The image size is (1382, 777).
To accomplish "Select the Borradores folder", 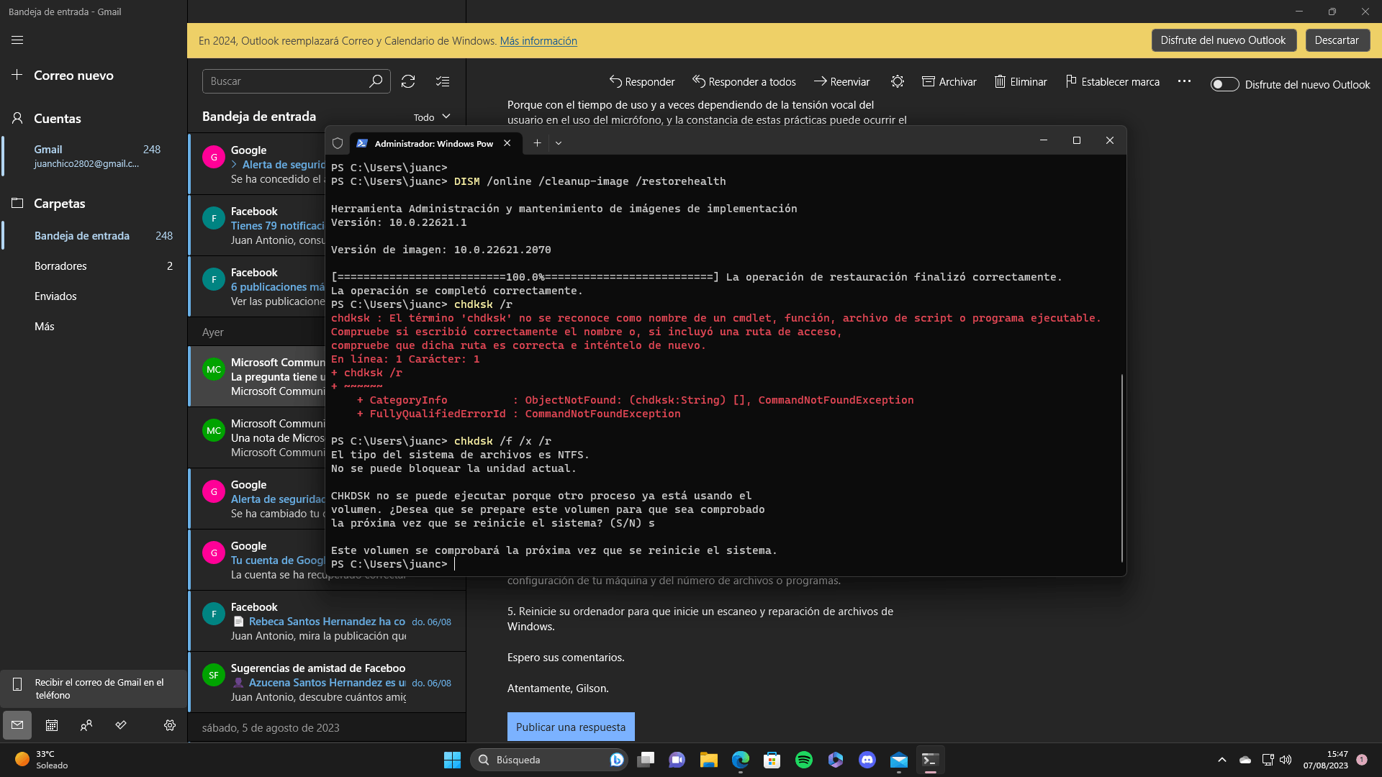I will pos(60,266).
